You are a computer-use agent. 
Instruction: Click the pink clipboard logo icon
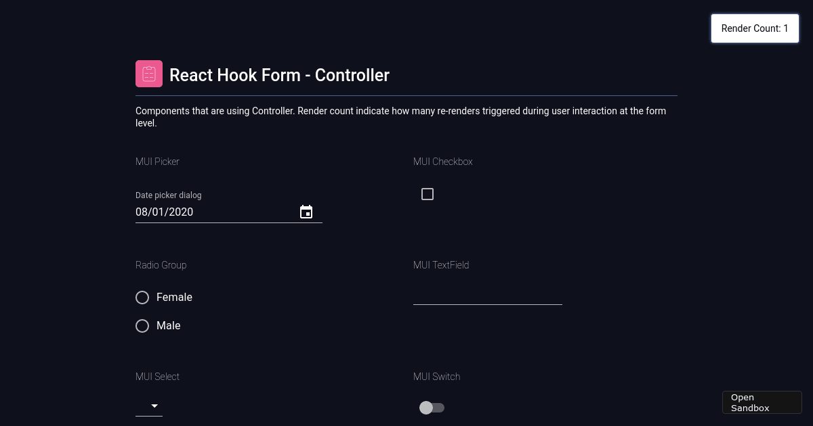149,74
